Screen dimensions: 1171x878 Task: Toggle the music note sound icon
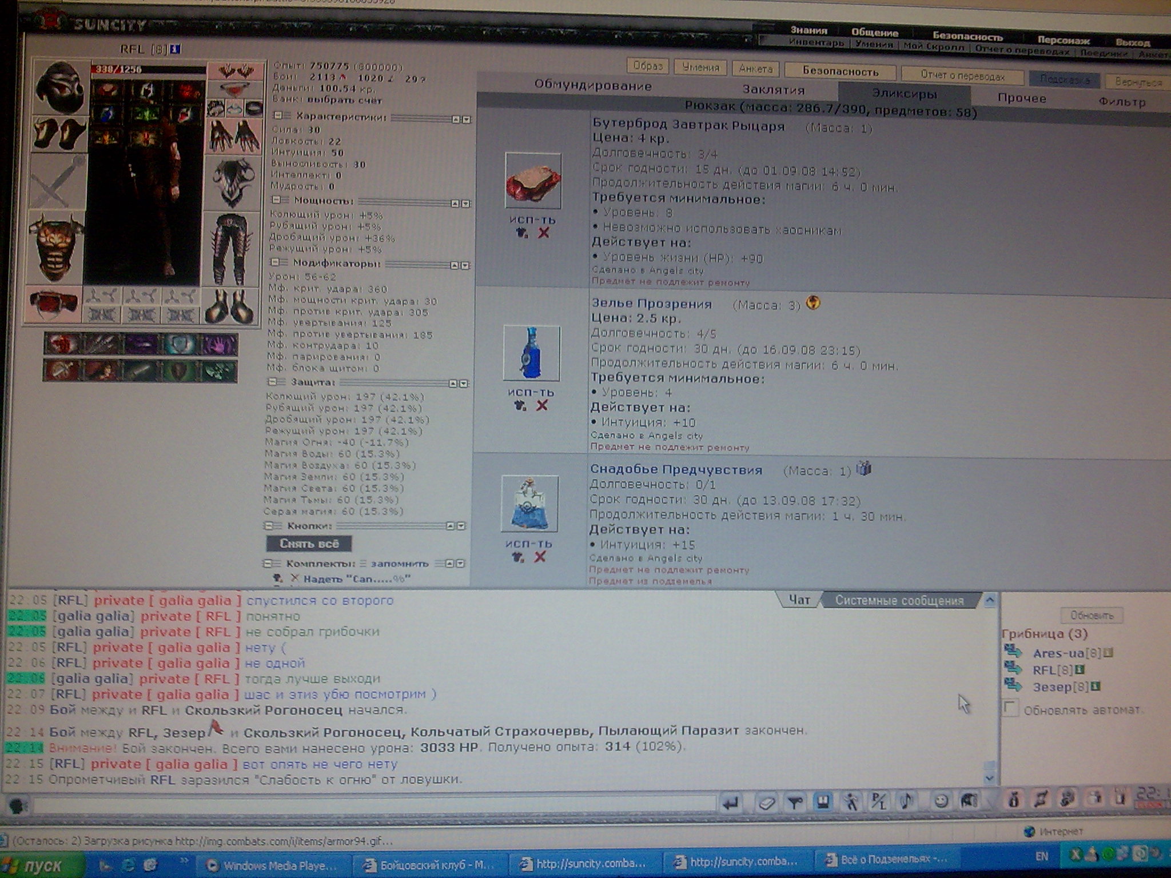(907, 801)
